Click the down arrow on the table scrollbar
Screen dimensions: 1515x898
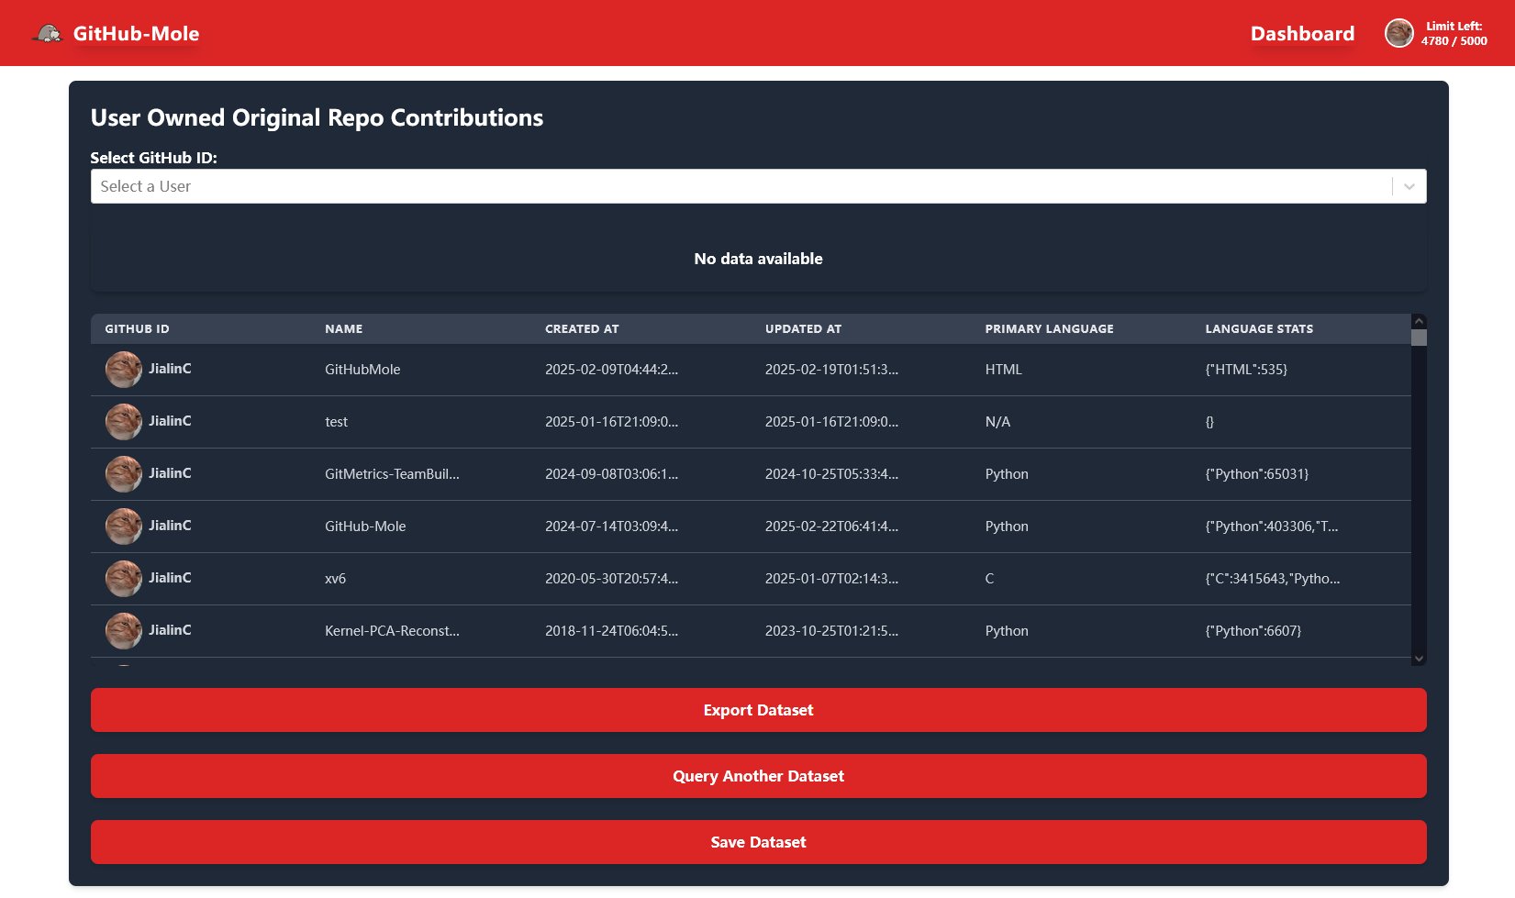1419,659
